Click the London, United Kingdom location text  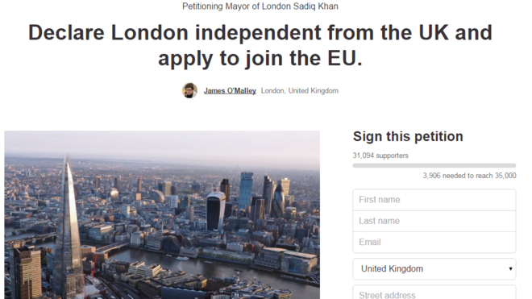(x=300, y=90)
